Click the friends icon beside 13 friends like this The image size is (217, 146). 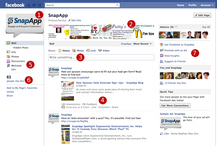pyautogui.click(x=161, y=83)
